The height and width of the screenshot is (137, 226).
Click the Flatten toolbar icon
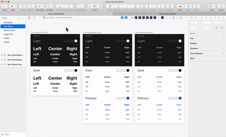pos(161,6)
